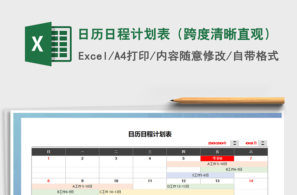The height and width of the screenshot is (195, 297).
Task: Increase month with up spinner arrow
Action: 263,142
